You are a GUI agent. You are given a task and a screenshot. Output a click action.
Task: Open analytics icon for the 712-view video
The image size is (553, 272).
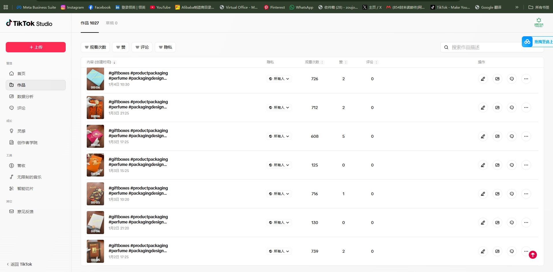tap(497, 108)
